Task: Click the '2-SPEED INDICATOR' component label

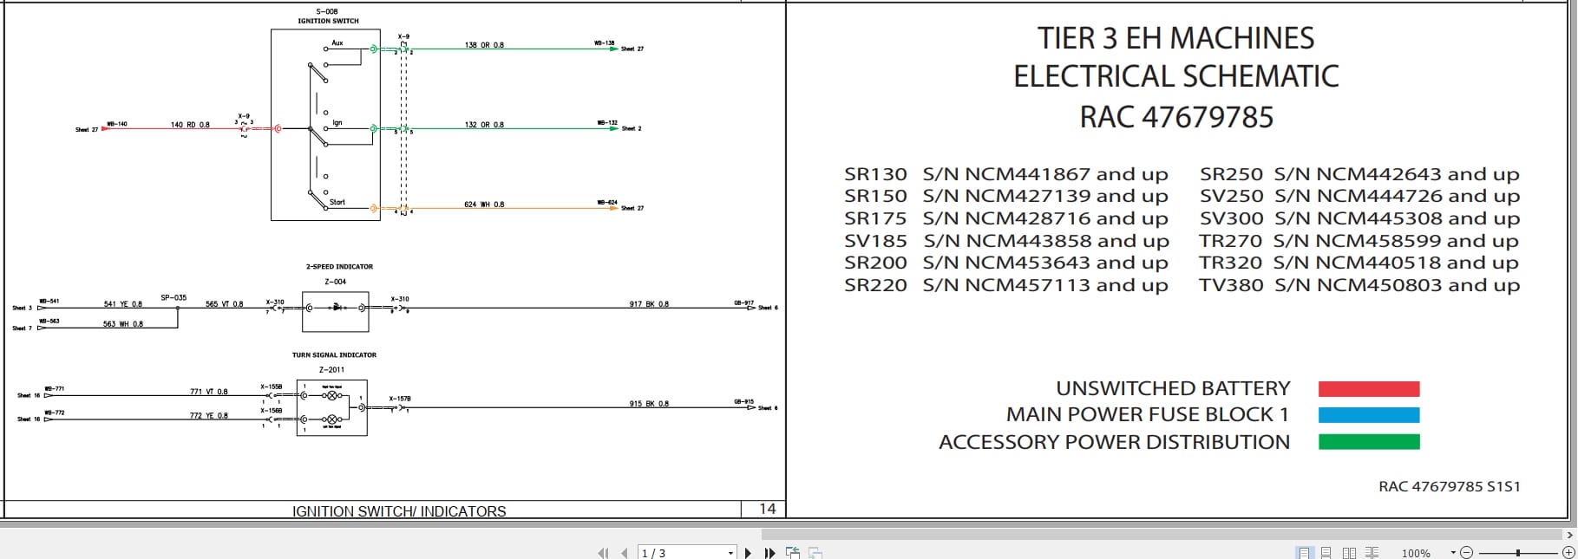Action: point(339,267)
